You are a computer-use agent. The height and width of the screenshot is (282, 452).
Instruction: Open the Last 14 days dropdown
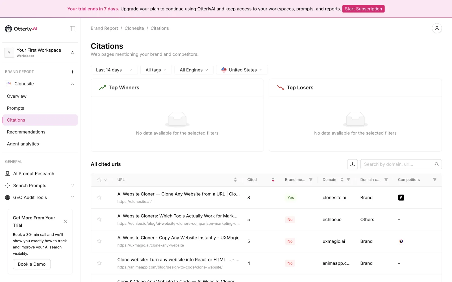pos(114,70)
